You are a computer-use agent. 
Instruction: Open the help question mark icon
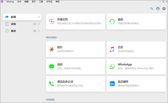pos(164,9)
